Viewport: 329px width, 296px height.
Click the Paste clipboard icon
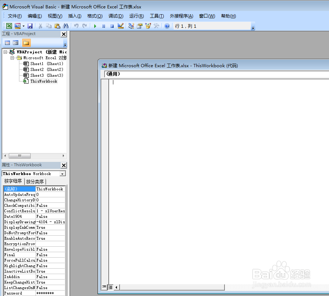coord(57,26)
